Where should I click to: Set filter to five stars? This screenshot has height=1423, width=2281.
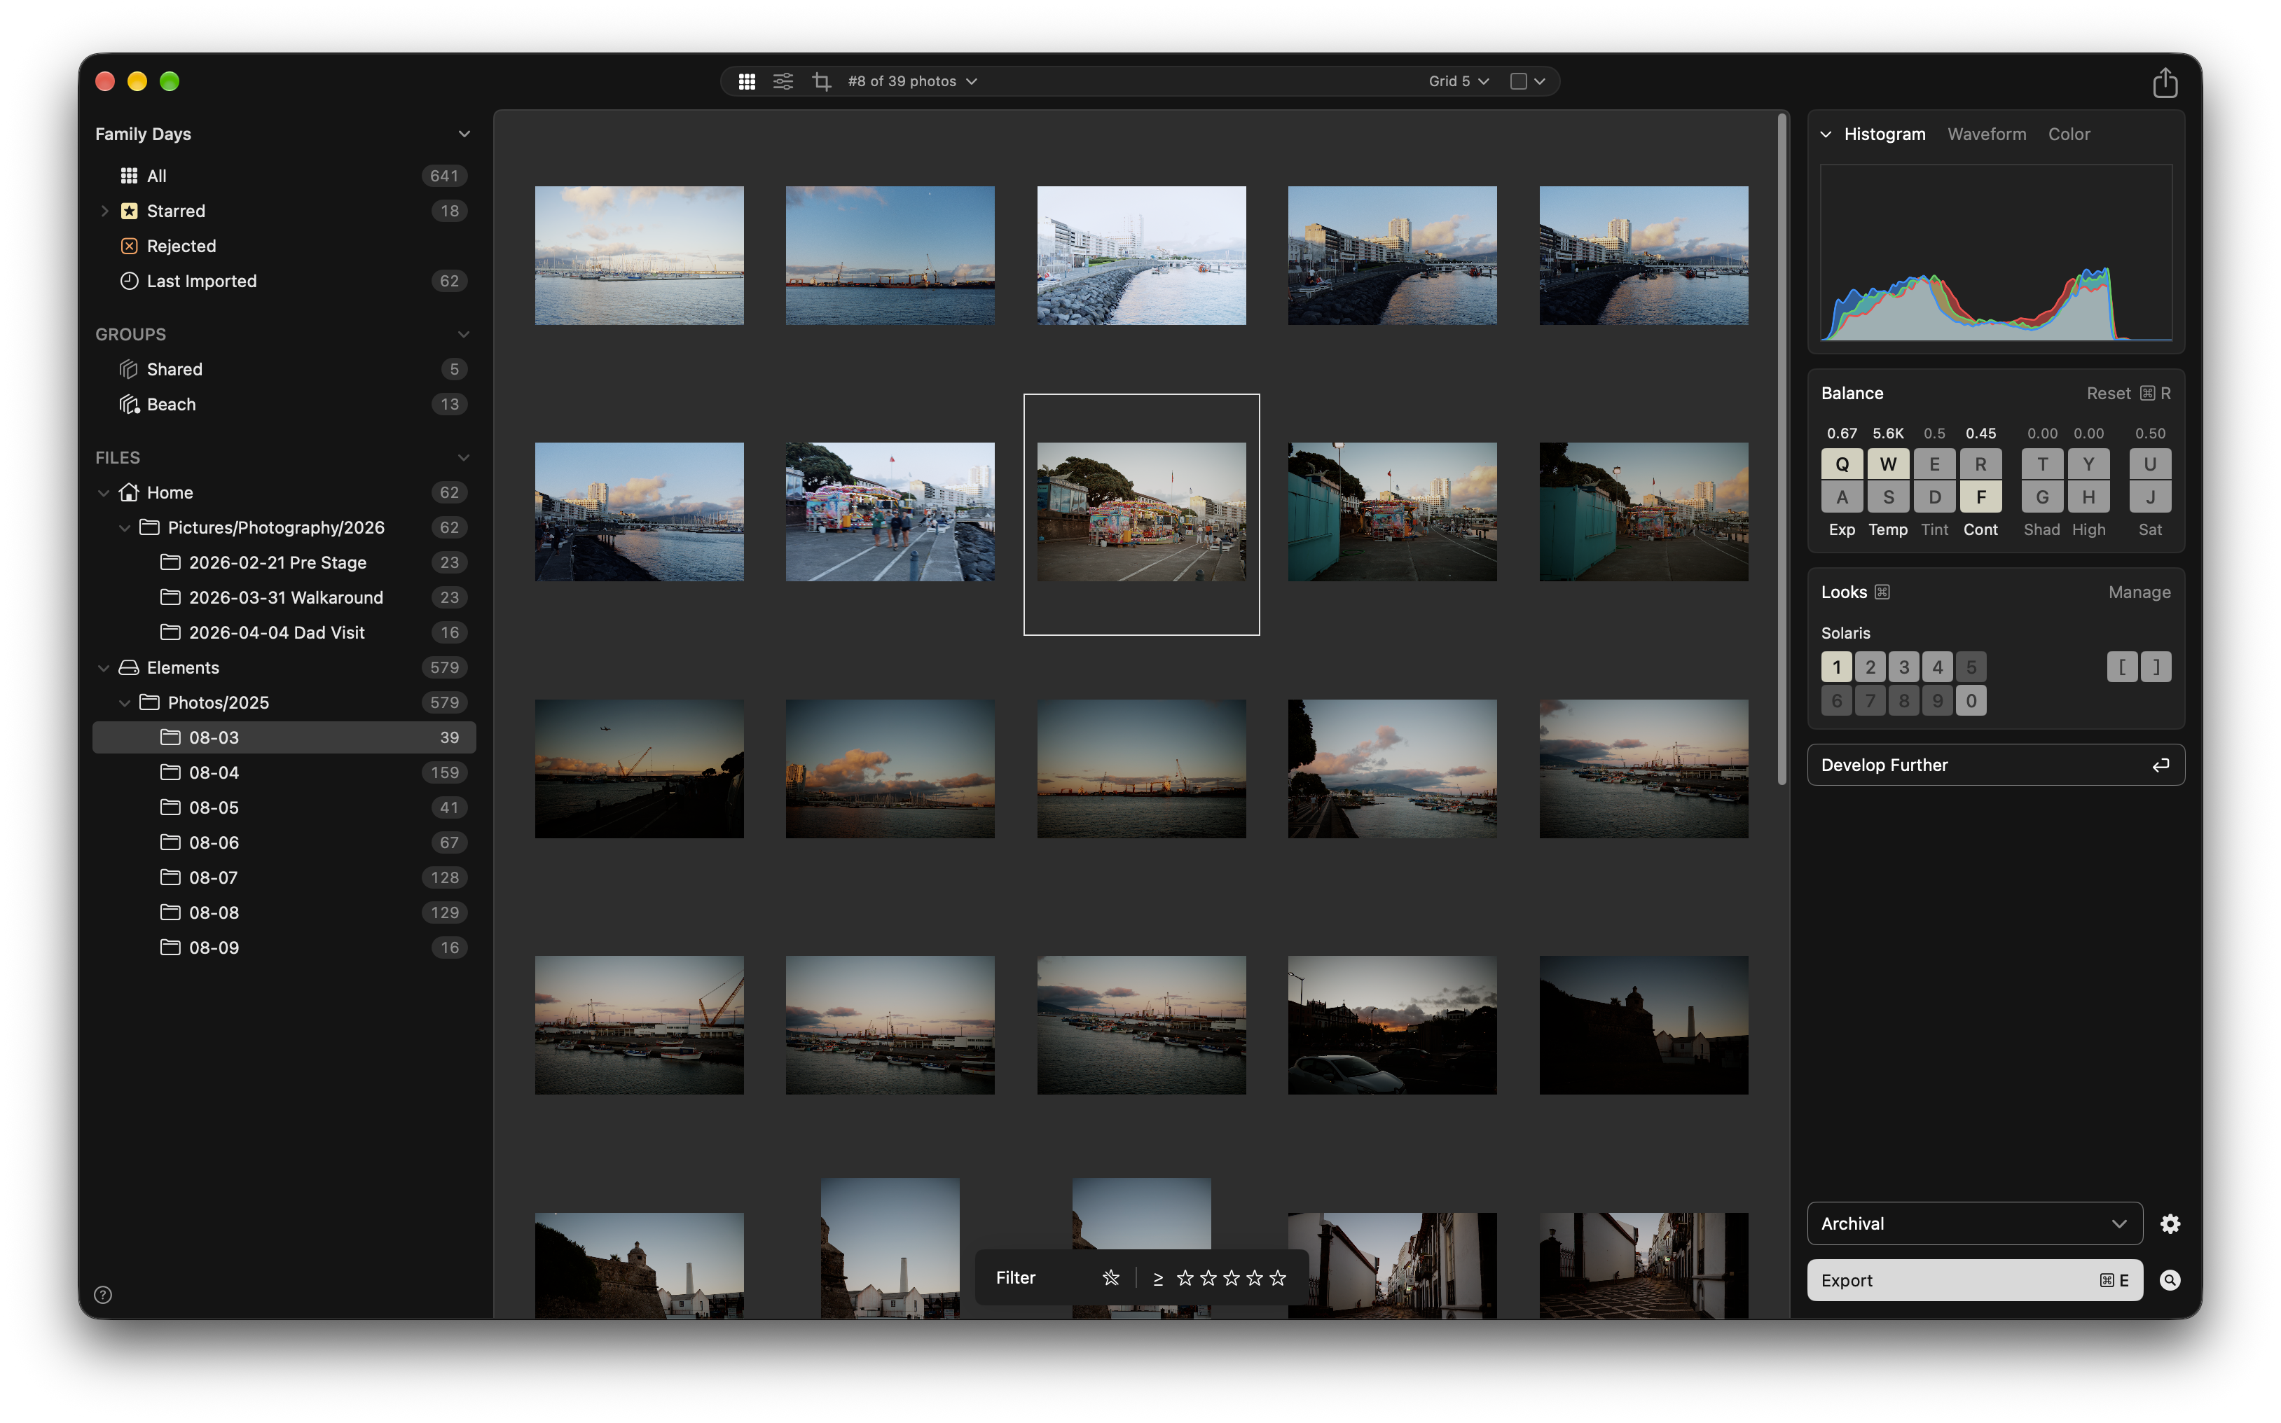[x=1278, y=1278]
